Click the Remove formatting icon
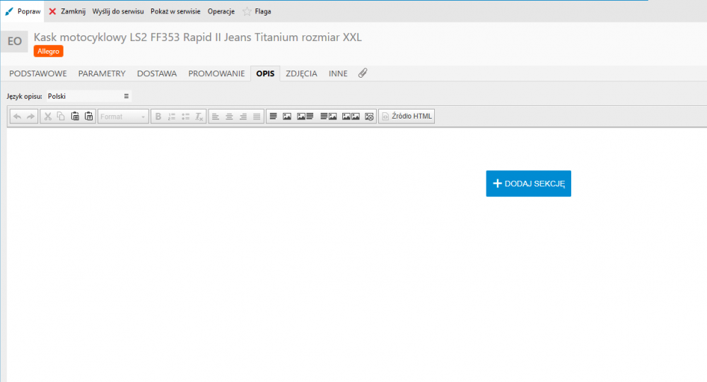The width and height of the screenshot is (707, 382). [199, 117]
